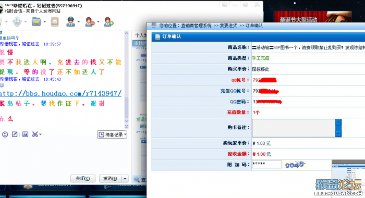Click the font edit pencil icon
Image resolution: width=365 pixels, height=198 pixels.
click(15, 134)
